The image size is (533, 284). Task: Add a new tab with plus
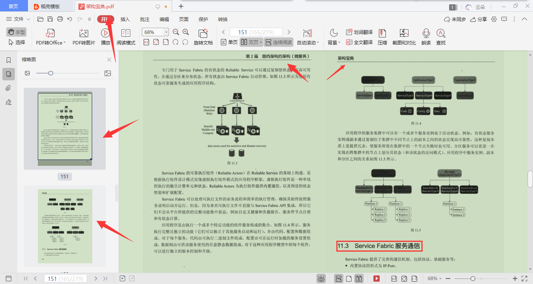coord(181,6)
